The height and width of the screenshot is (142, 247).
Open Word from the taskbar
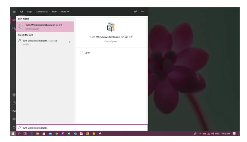(x=75, y=134)
